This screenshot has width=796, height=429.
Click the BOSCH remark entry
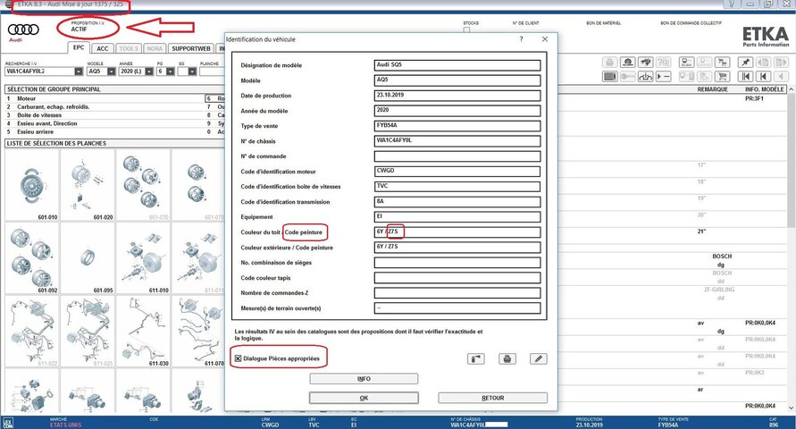point(721,257)
